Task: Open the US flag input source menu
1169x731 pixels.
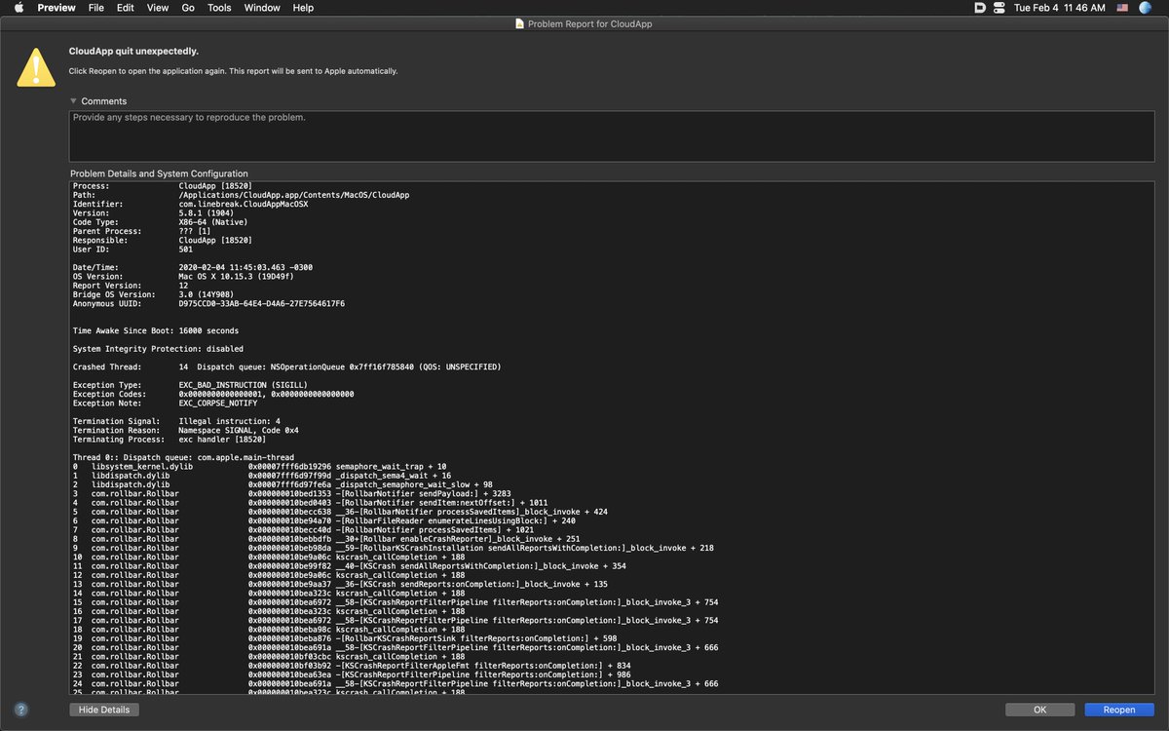Action: click(x=1122, y=7)
